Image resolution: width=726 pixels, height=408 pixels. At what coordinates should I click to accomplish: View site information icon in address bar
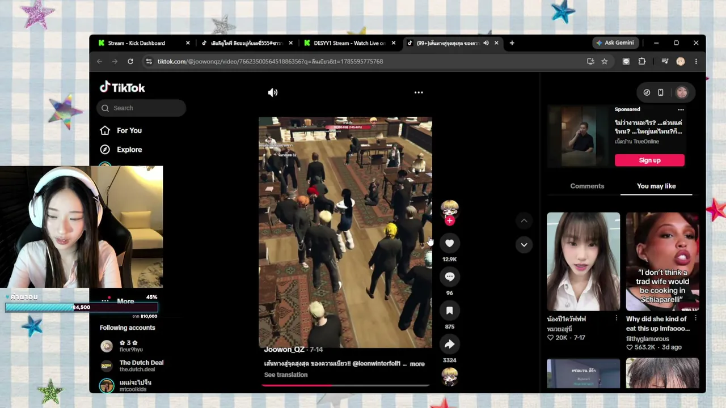tap(149, 61)
